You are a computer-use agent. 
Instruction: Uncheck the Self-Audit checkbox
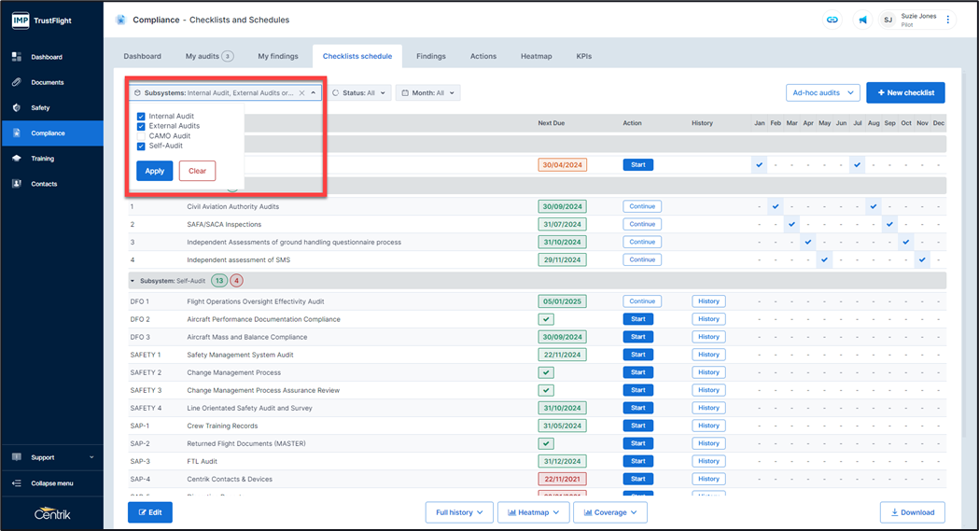pyautogui.click(x=141, y=147)
